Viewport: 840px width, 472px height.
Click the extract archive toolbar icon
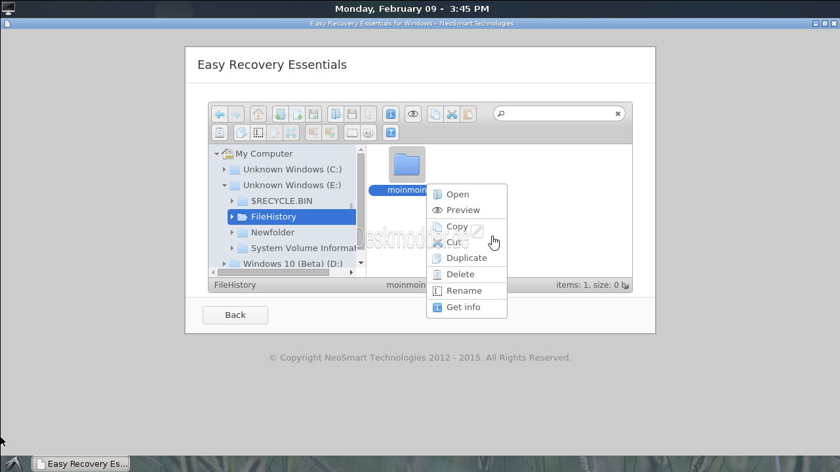point(313,132)
